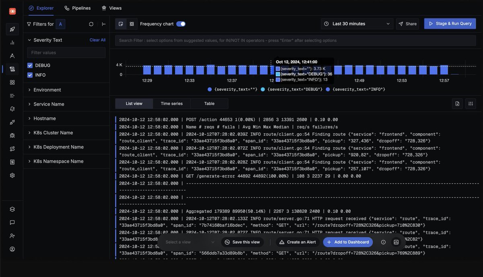Screen dimensions: 483x277
Task: Turn off the Frequency chart switch
Action: [181, 24]
